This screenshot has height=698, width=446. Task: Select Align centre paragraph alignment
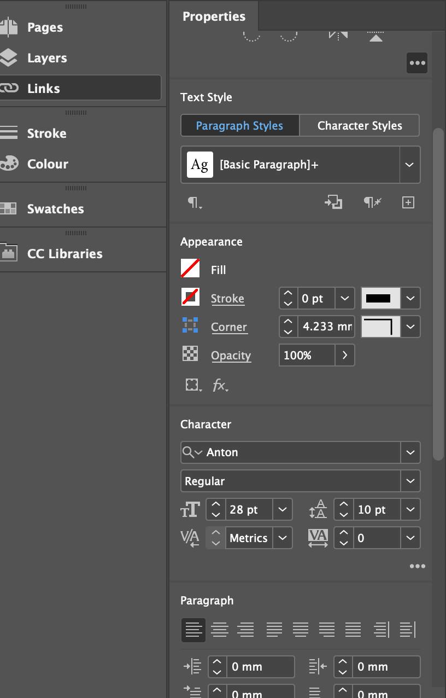coord(220,630)
